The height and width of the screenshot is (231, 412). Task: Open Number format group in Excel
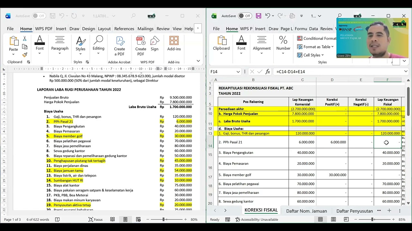click(x=283, y=45)
